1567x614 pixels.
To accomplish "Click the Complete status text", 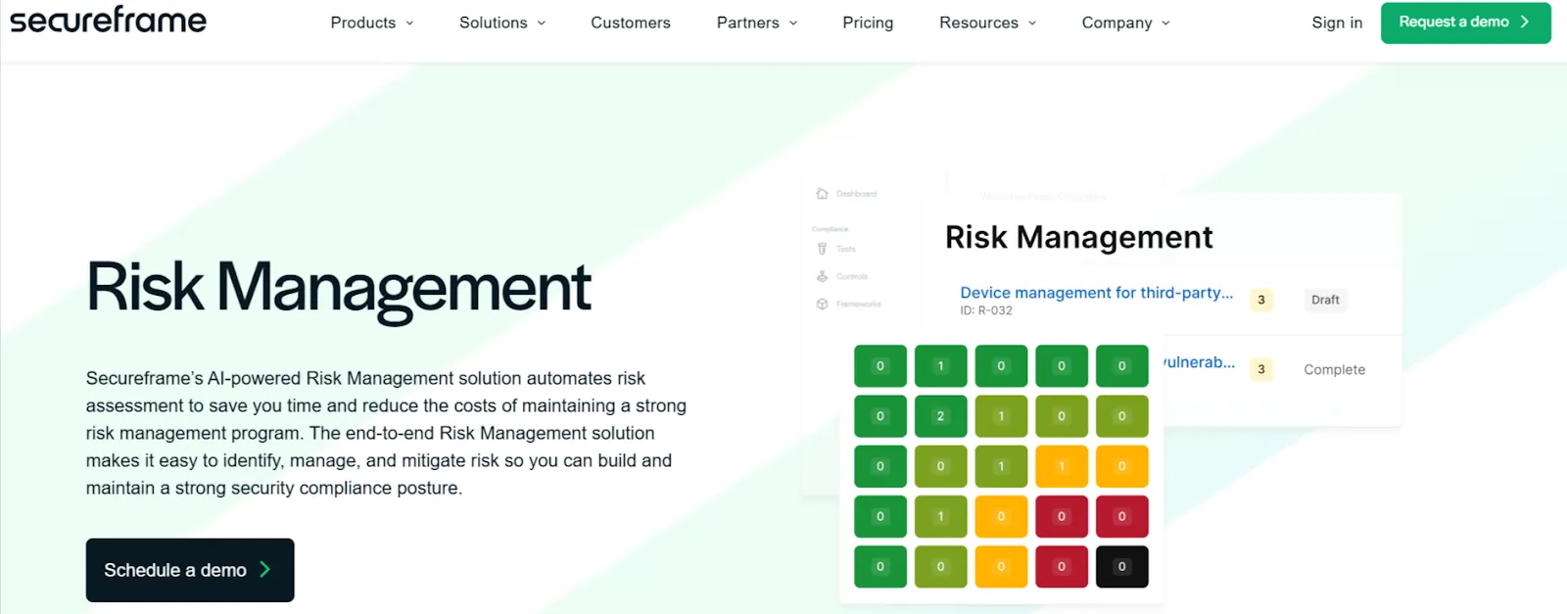I will [x=1334, y=369].
